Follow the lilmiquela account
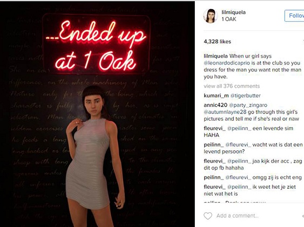Image resolution: width=304 pixels, height=227 pixels. coord(294,16)
